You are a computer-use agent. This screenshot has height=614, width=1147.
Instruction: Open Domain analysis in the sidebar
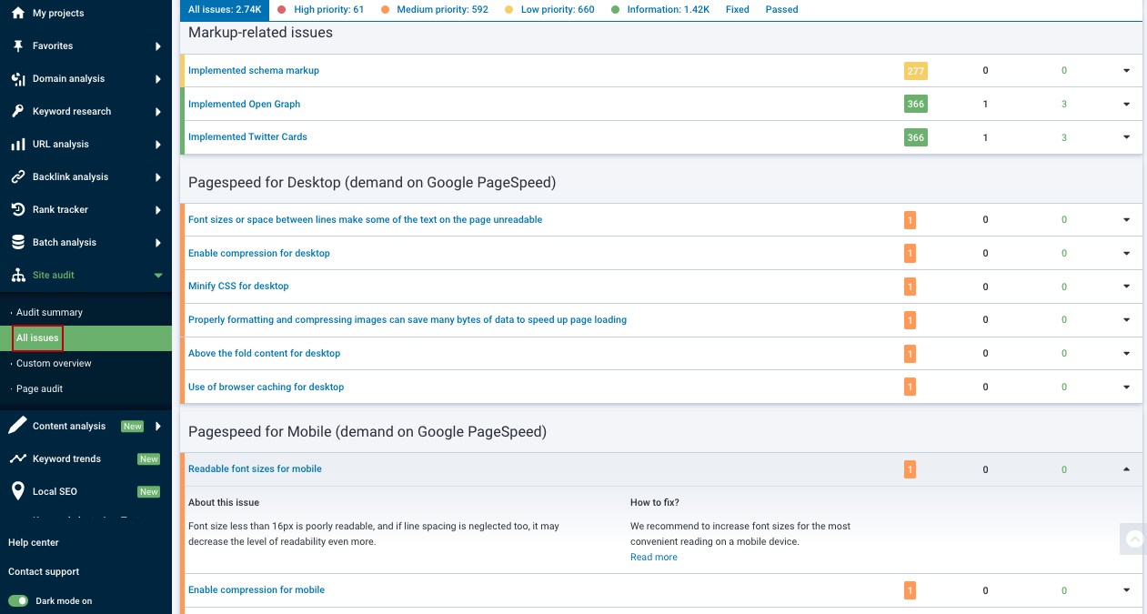click(x=68, y=78)
